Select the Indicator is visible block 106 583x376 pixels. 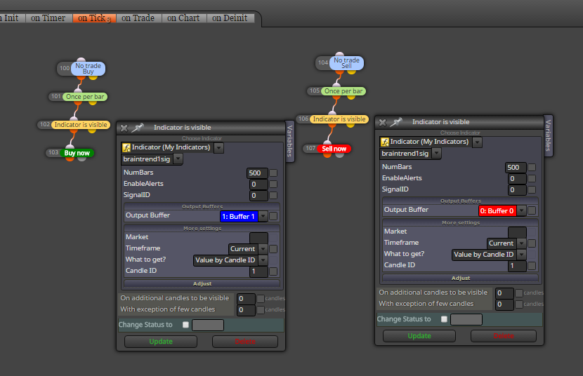point(339,119)
